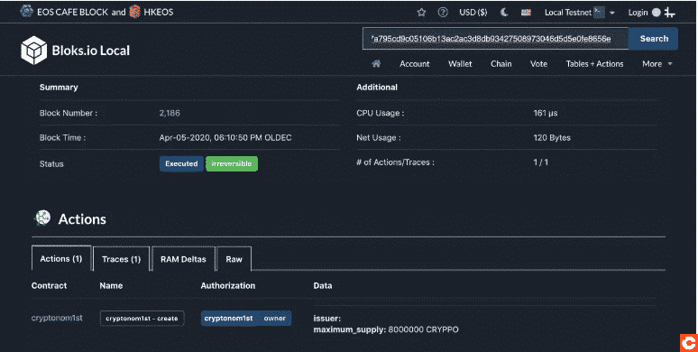
Task: Click the transaction search input field
Action: [495, 39]
